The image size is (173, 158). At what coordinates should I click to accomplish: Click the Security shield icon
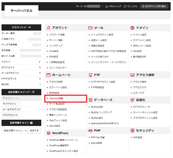pyautogui.click(x=133, y=130)
